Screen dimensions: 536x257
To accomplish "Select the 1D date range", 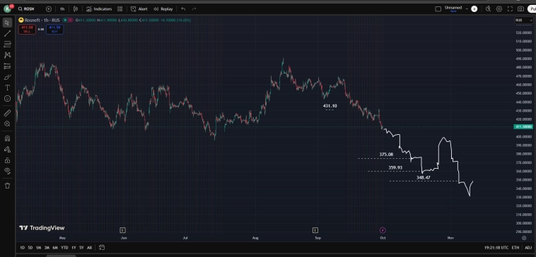I will pos(22,247).
